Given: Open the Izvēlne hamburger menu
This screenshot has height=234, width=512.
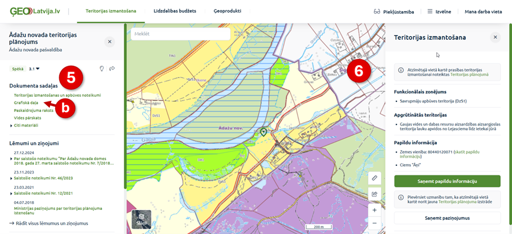Looking at the screenshot, I should coord(439,12).
